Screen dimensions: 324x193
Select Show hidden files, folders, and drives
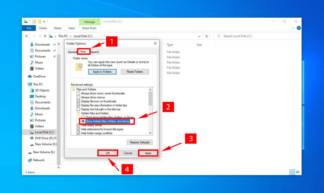coord(83,121)
